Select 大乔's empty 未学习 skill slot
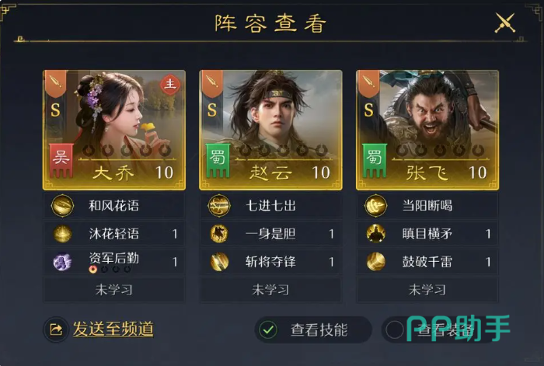This screenshot has width=544, height=366. 113,290
